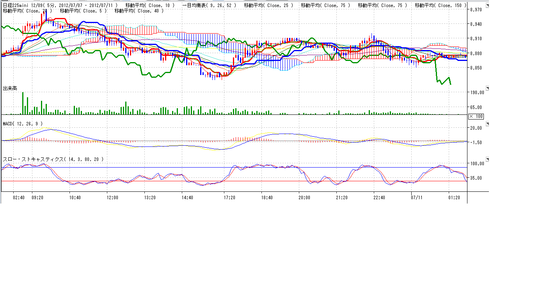Click the ×100 volume multiplier box

(476, 116)
